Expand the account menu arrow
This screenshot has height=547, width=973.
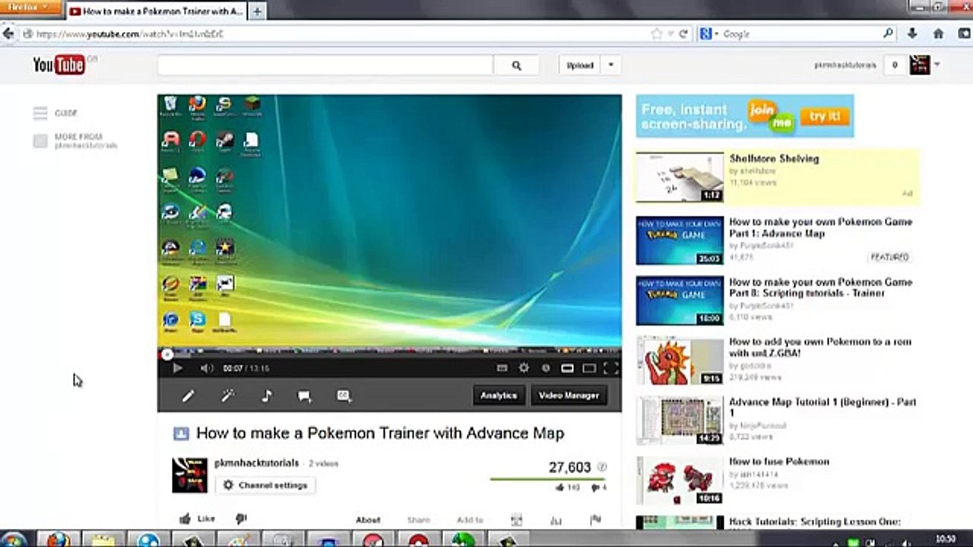(x=937, y=65)
